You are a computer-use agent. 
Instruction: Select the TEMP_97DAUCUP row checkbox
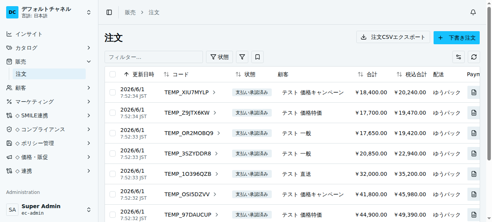pos(113,215)
